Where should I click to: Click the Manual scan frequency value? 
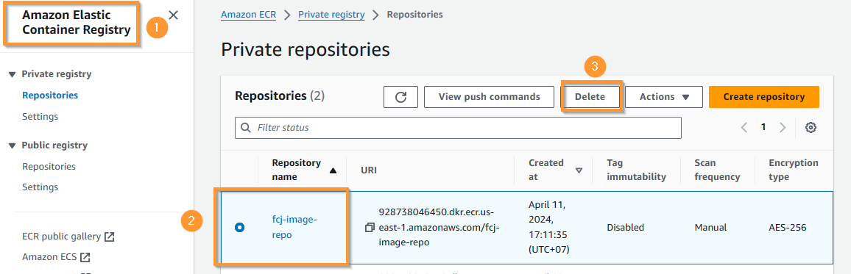click(x=710, y=228)
